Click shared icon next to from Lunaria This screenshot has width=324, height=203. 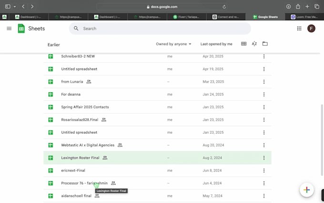click(89, 82)
